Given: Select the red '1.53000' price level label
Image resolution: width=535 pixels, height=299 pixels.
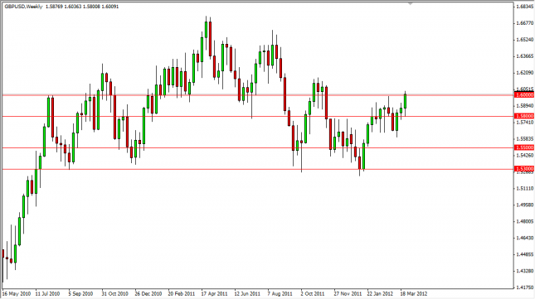Looking at the screenshot, I should 524,169.
